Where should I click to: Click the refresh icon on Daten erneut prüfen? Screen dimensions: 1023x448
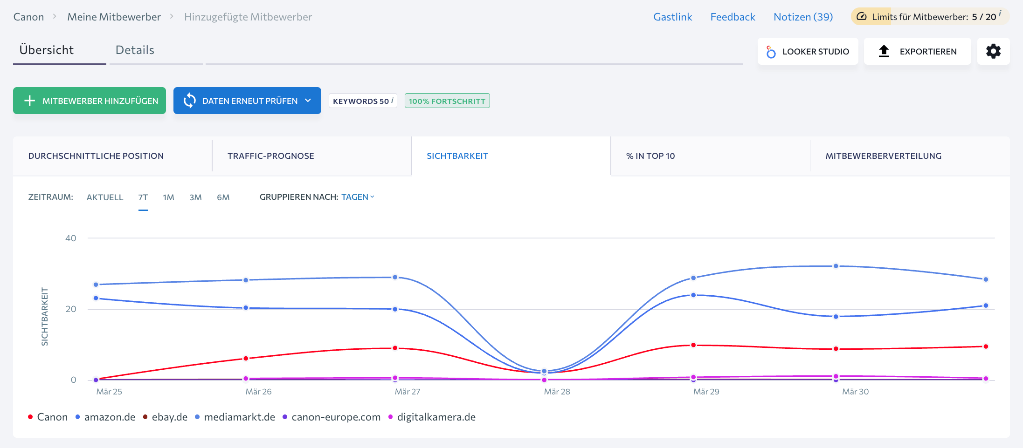[x=189, y=101]
